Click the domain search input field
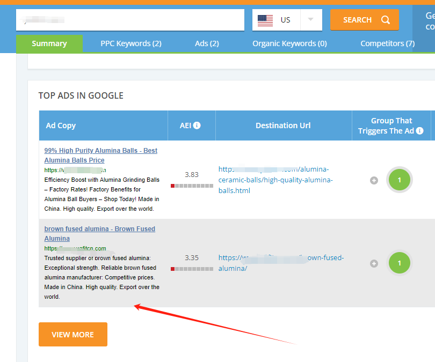Viewport: 435px width, 362px height. tap(130, 20)
